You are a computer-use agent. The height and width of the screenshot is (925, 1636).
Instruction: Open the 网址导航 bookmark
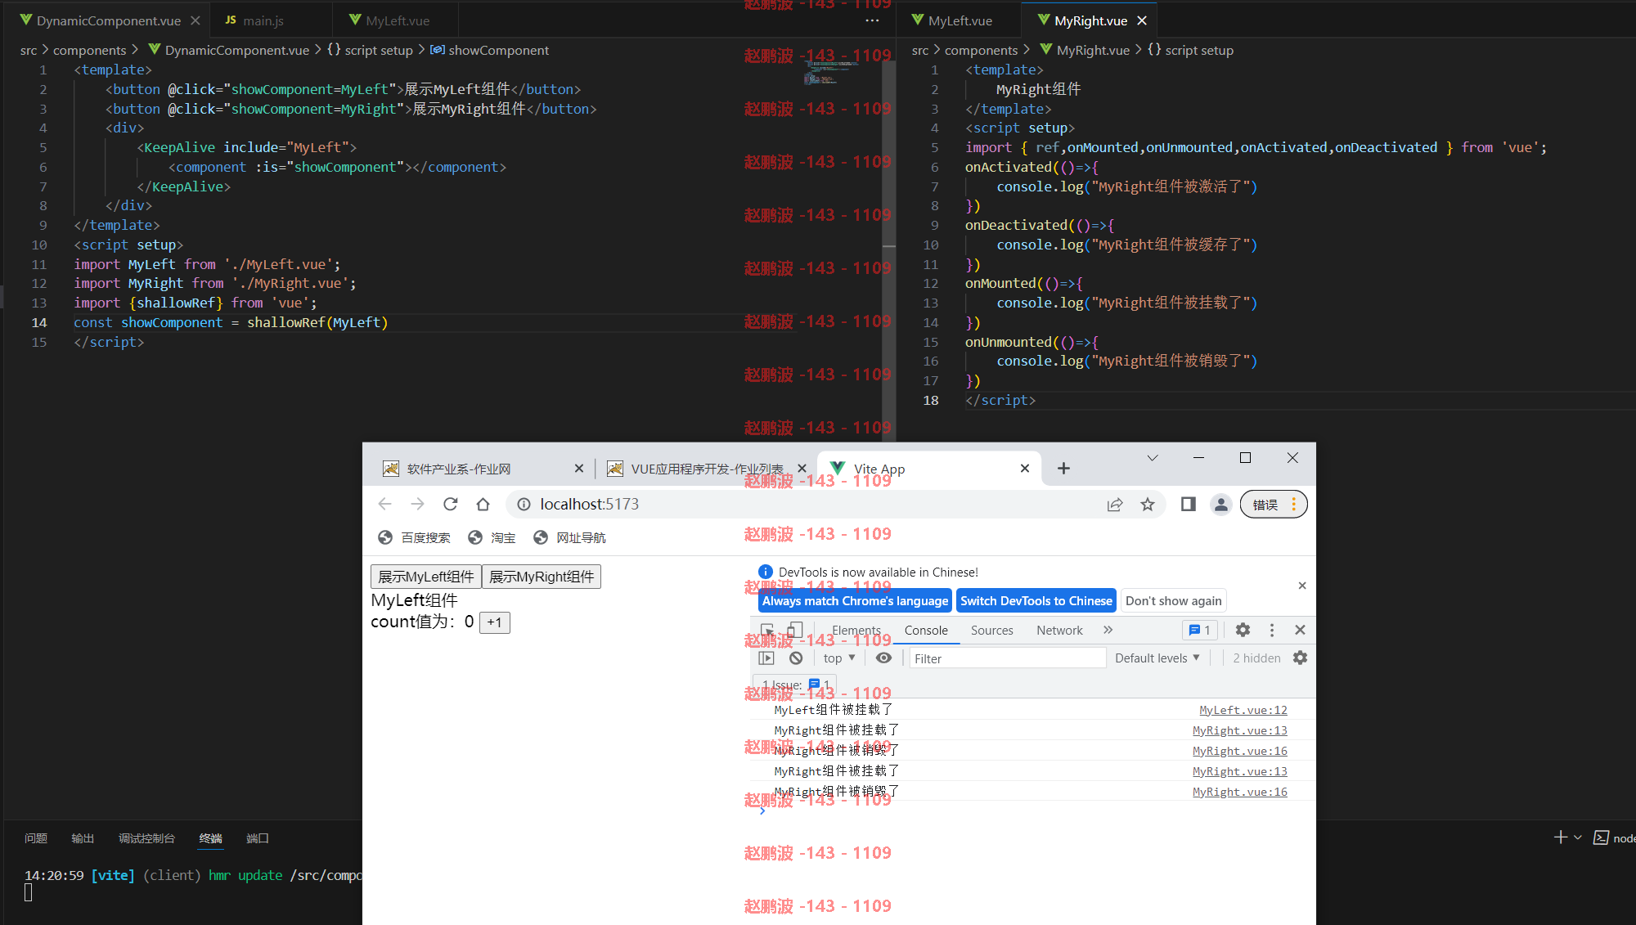(570, 537)
